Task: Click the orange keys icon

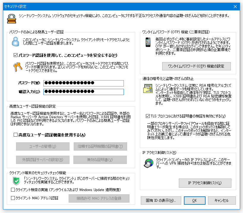Action: pos(18,67)
